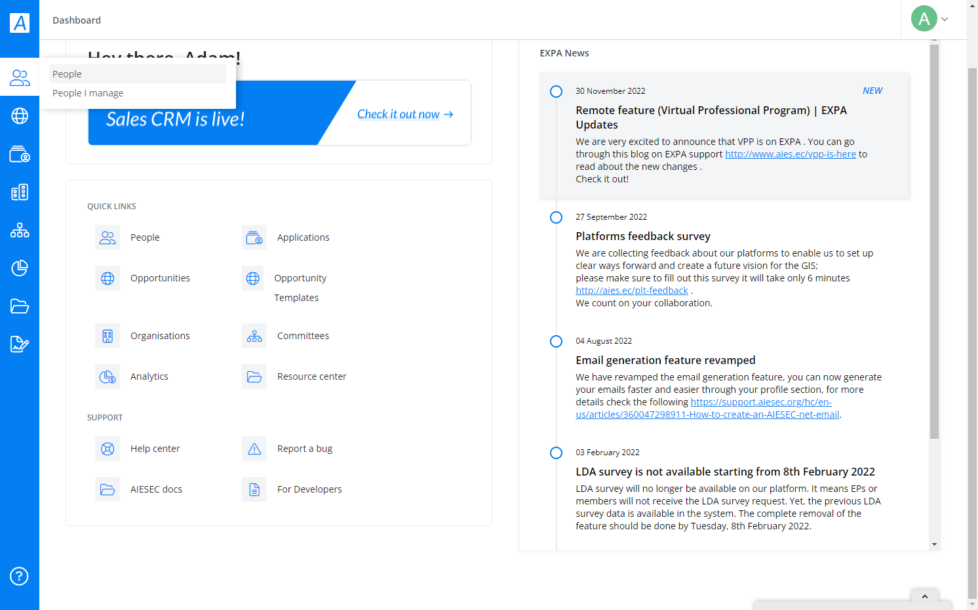The image size is (978, 610).
Task: Open the Opportunity Templates quick link
Action: pos(300,288)
